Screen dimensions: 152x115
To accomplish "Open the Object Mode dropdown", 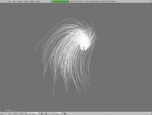I will [x=32, y=113].
